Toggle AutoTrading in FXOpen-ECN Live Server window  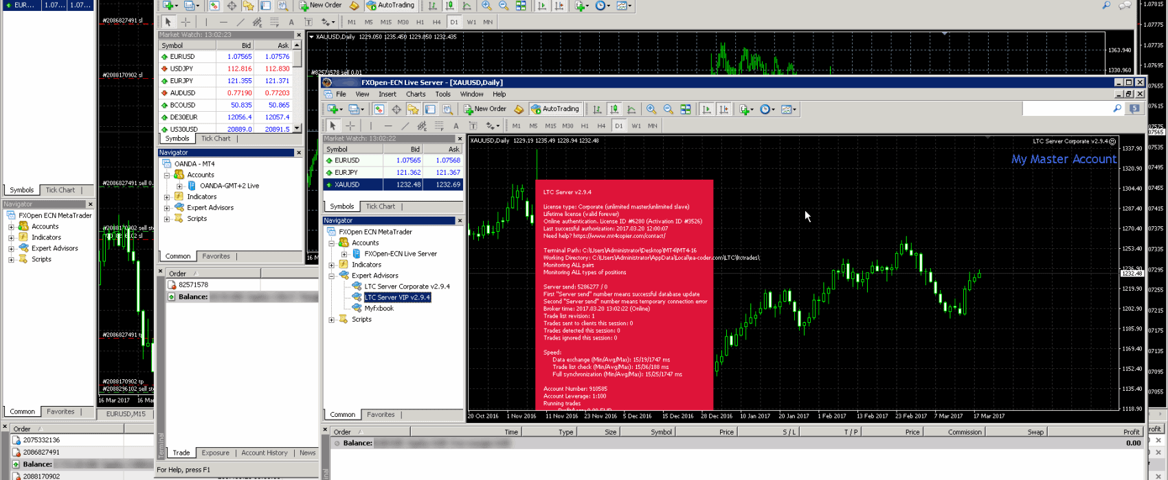tap(555, 109)
